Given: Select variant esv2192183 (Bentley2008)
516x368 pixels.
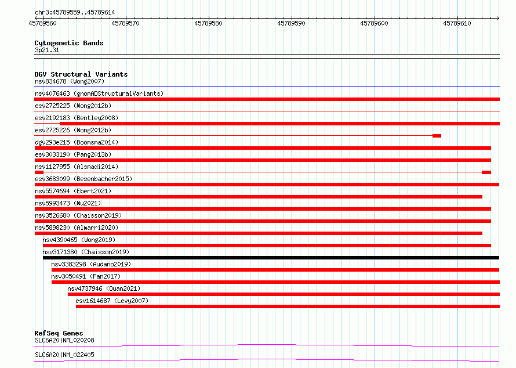Looking at the screenshot, I should 77,118.
